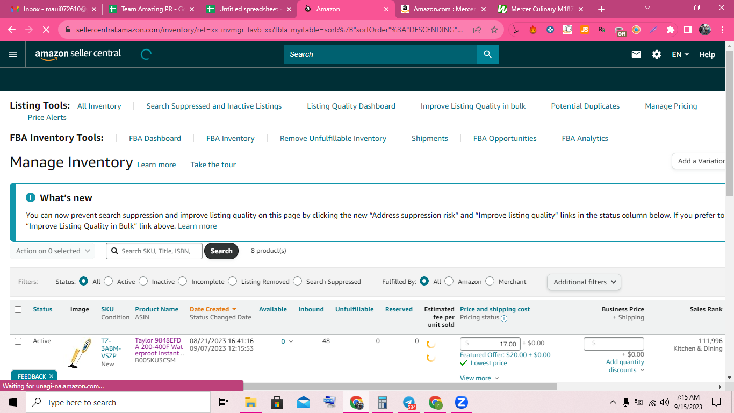Select Fulfilled By Amazon radio button
734x413 pixels.
[449, 281]
